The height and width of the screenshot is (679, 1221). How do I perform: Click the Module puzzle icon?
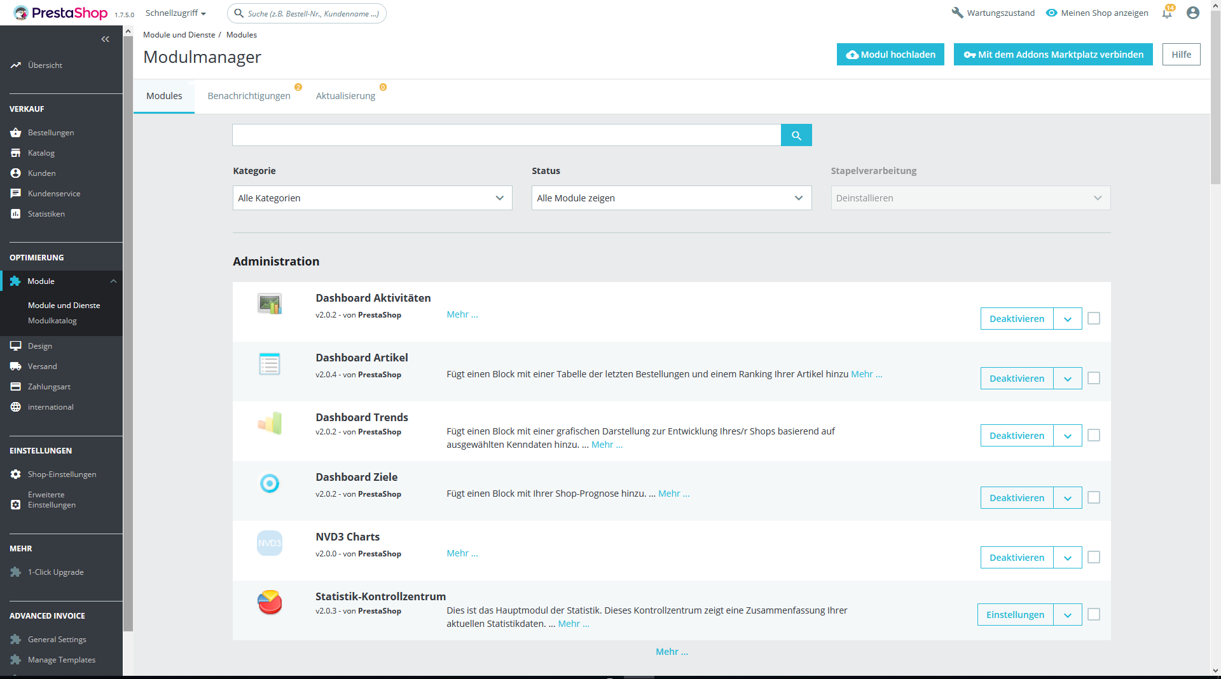(x=15, y=281)
